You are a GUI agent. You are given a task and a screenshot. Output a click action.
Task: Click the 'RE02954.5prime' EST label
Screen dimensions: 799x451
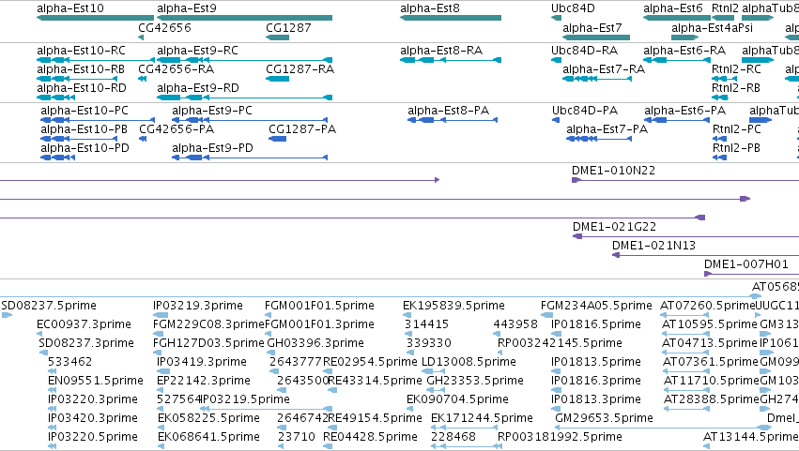[x=370, y=362]
